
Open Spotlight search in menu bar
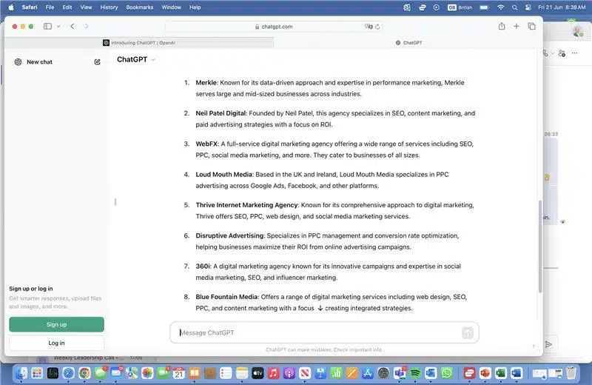pos(514,7)
